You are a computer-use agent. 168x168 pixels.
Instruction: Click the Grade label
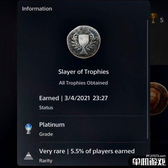(46, 134)
